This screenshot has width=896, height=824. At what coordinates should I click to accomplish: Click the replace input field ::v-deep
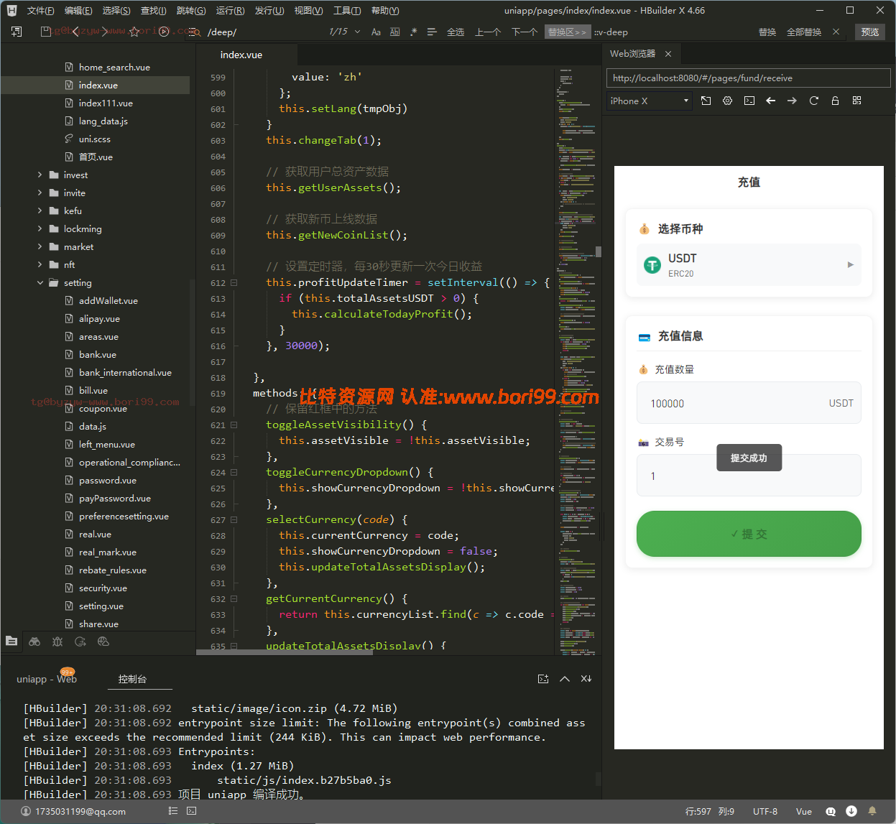[672, 32]
